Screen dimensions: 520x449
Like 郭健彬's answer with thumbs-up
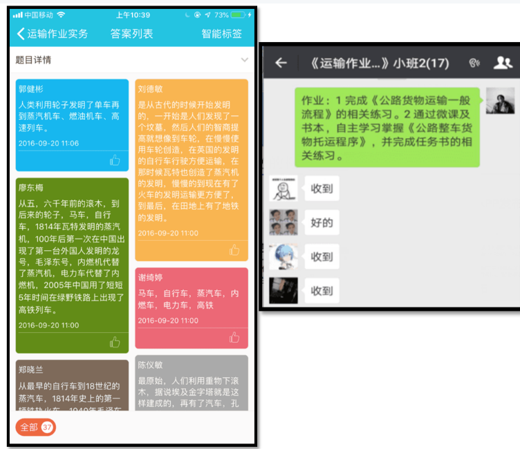click(115, 160)
